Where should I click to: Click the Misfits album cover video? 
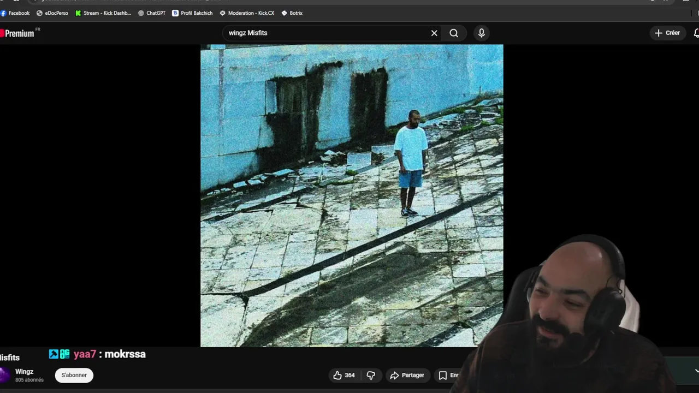click(352, 195)
